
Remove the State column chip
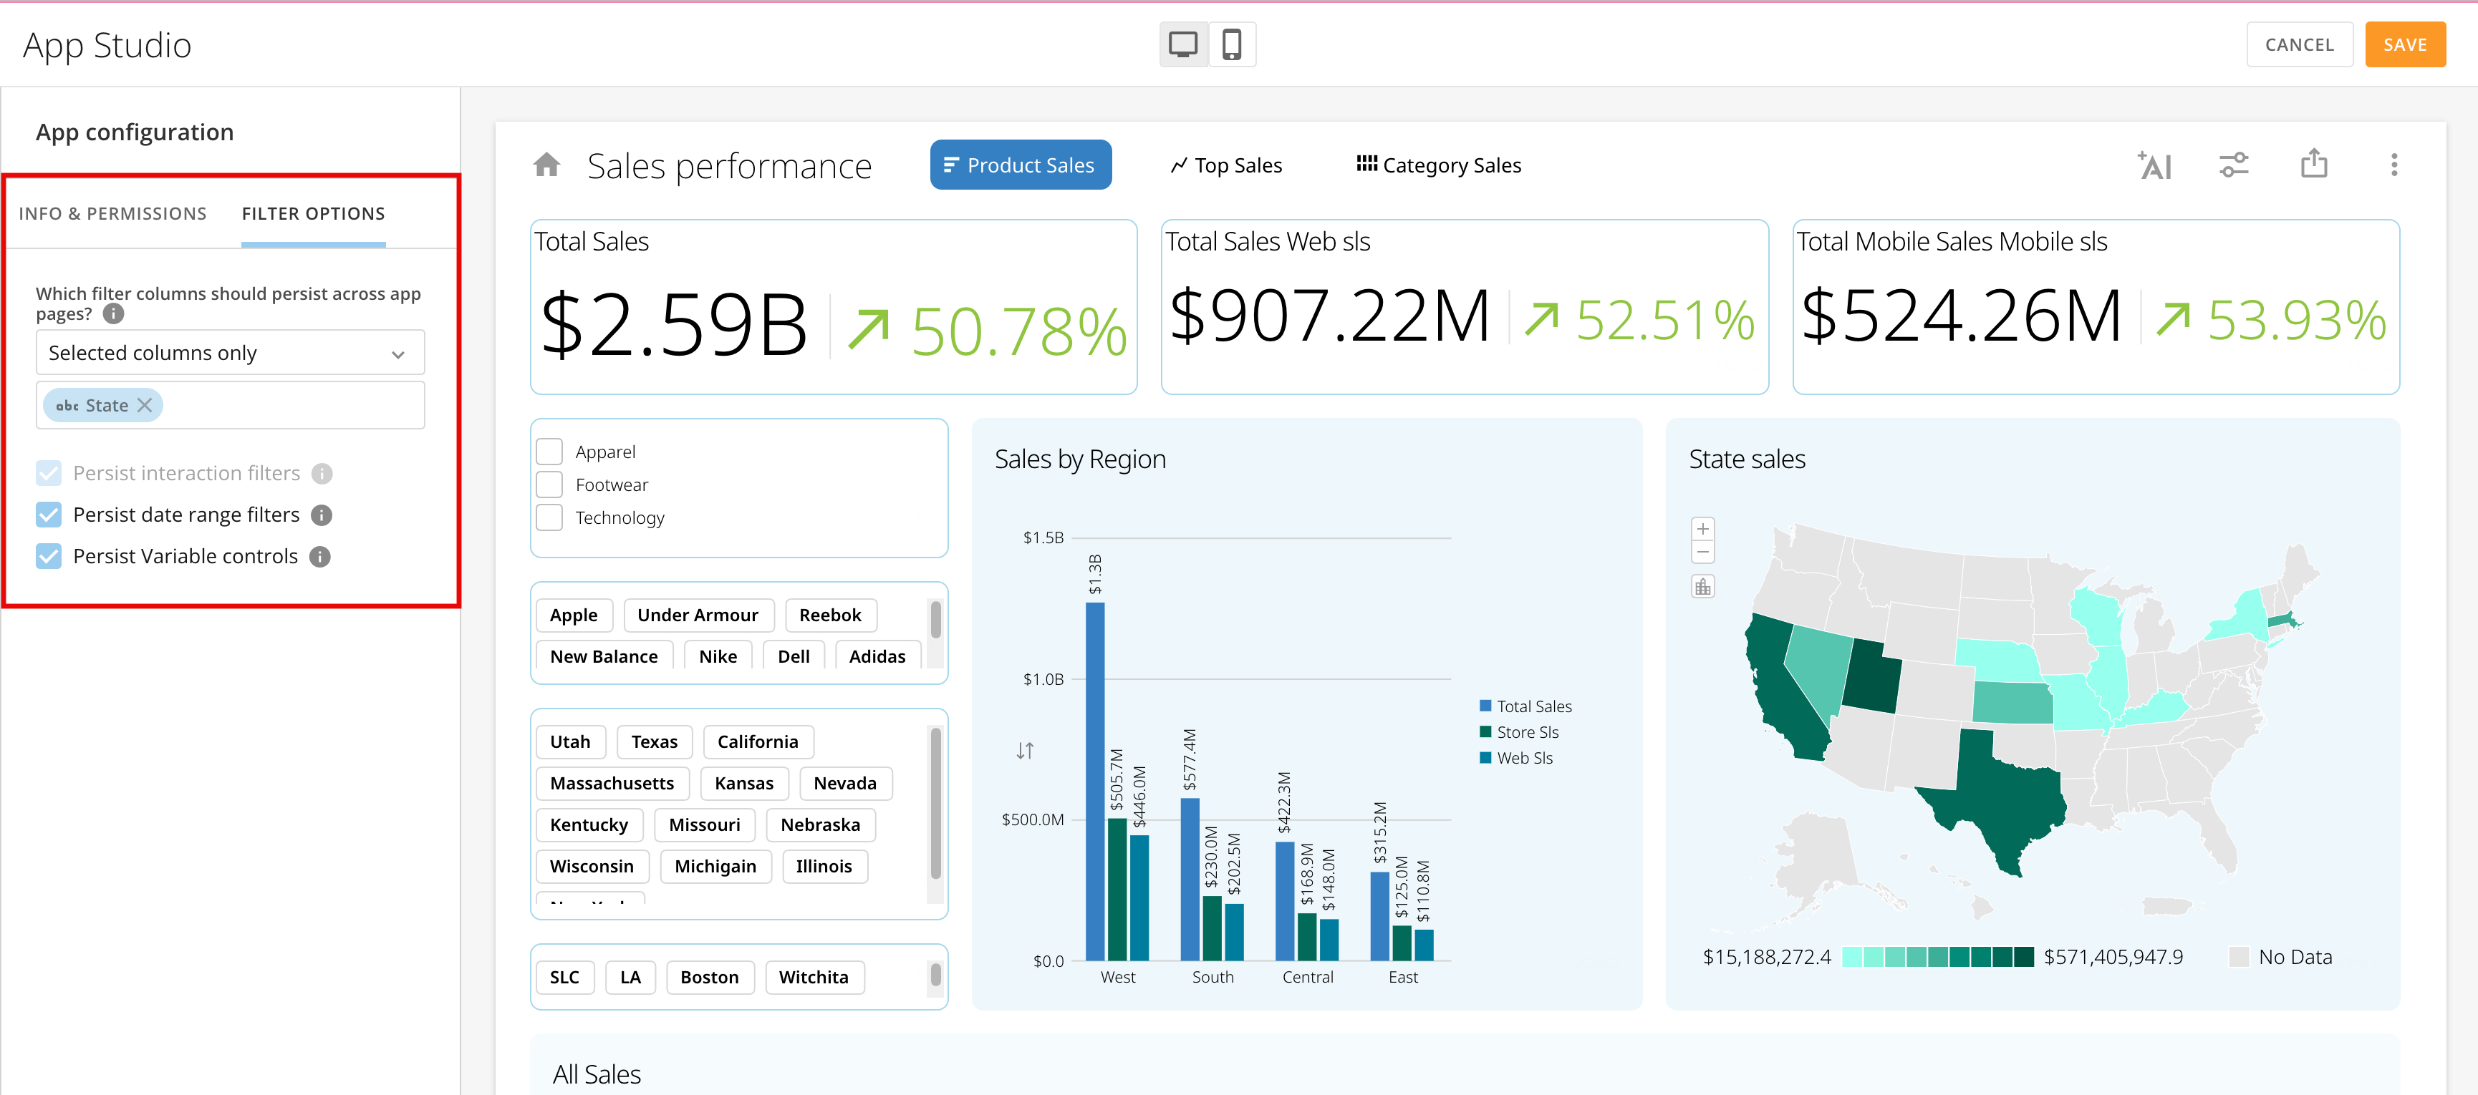tap(145, 406)
